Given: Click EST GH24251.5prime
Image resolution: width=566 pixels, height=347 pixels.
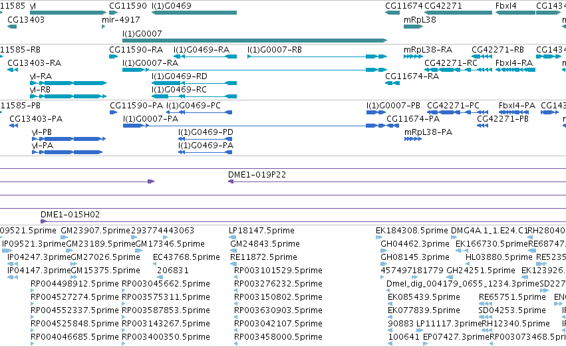Looking at the screenshot, I should coord(481,271).
